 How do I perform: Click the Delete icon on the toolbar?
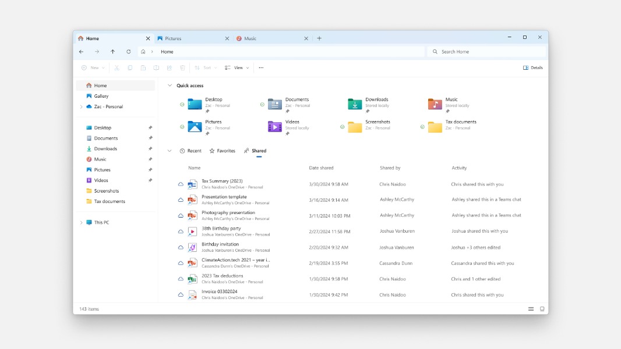click(182, 67)
